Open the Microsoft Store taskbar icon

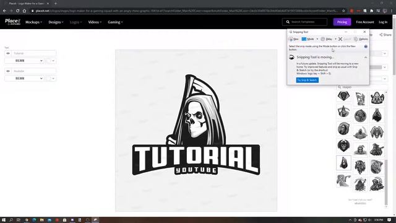[64, 220]
